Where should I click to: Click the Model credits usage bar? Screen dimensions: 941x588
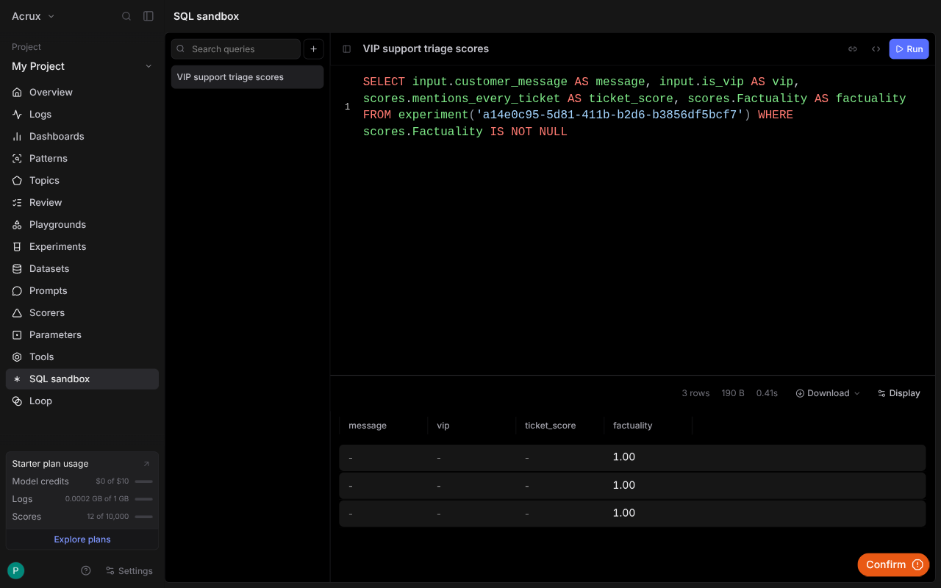(x=143, y=481)
